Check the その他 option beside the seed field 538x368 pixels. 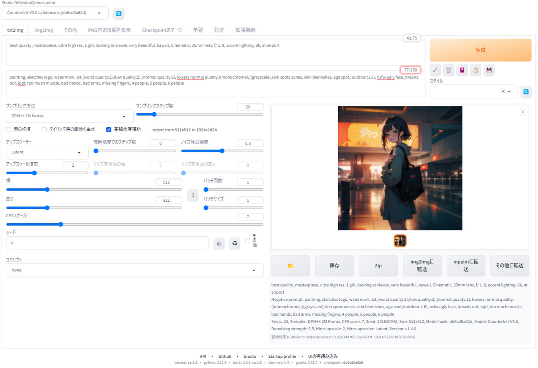248,240
